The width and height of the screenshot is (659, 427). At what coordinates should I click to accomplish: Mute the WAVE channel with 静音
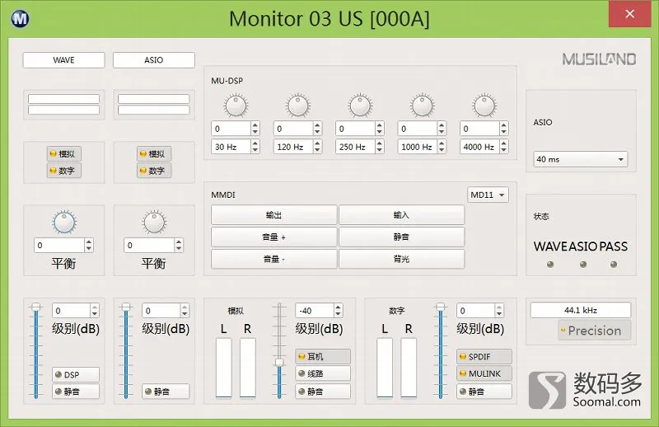pyautogui.click(x=76, y=392)
